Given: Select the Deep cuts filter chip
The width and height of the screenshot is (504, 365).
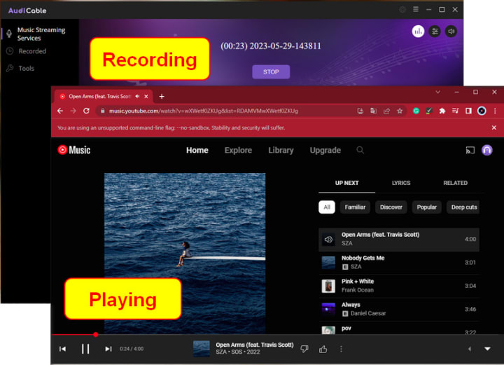Looking at the screenshot, I should tap(463, 207).
